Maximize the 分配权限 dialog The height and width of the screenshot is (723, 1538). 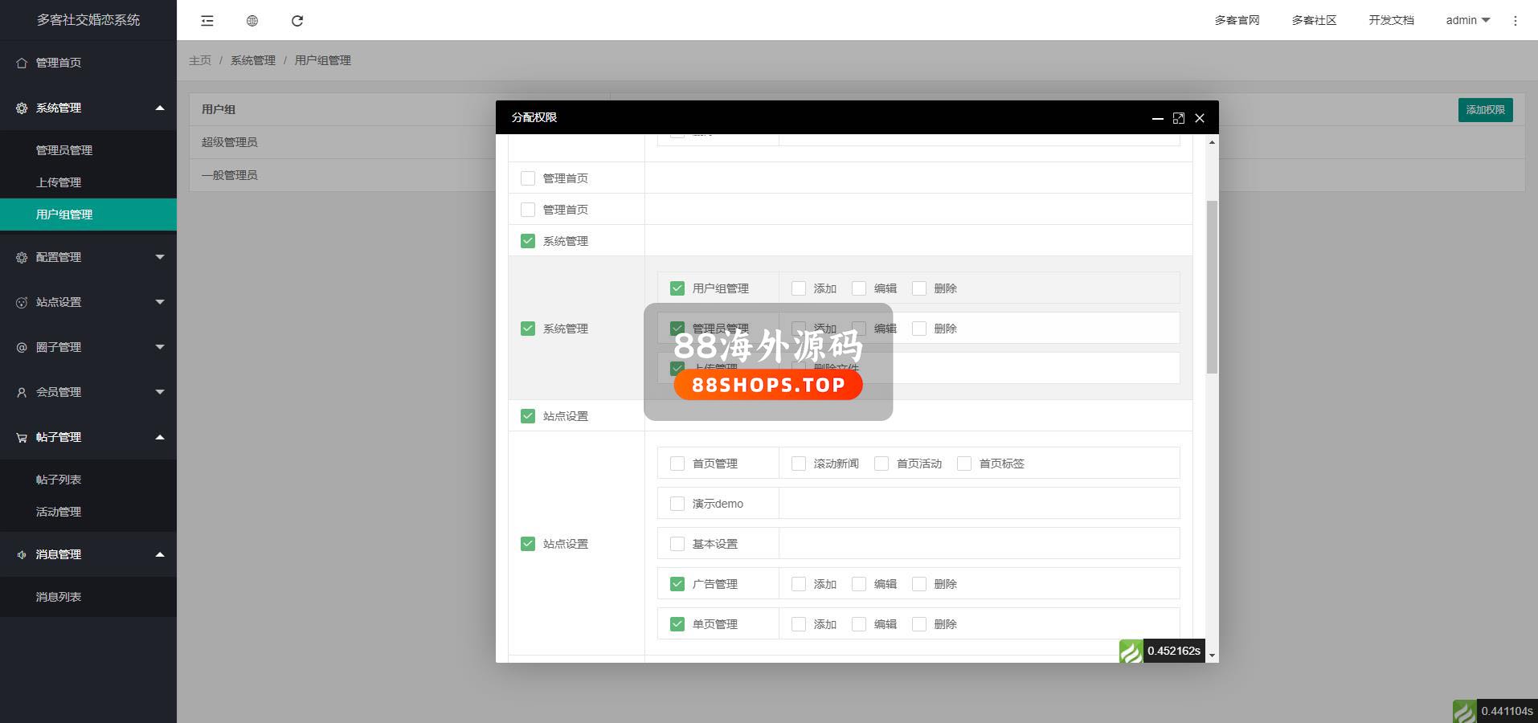point(1178,118)
